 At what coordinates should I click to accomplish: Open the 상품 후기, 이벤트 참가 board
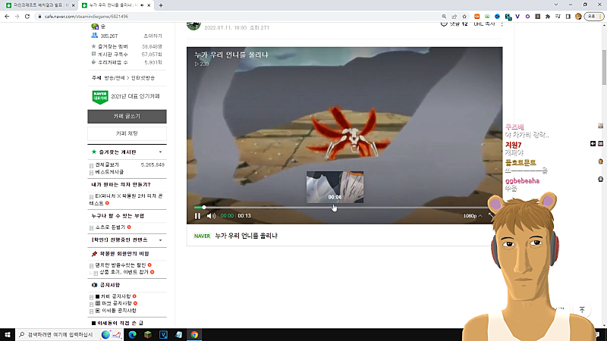[124, 272]
